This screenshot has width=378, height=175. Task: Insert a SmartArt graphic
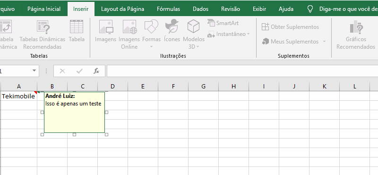coord(223,23)
